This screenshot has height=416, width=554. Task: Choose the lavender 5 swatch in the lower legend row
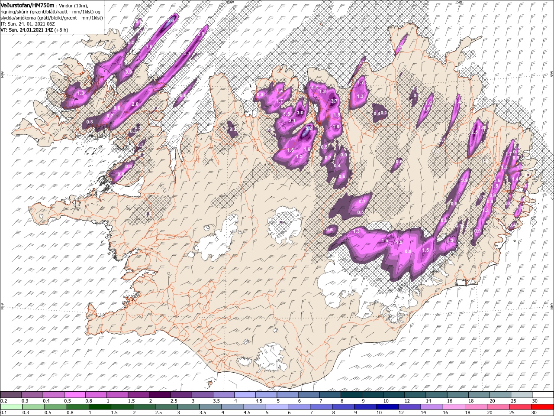pyautogui.click(x=277, y=407)
